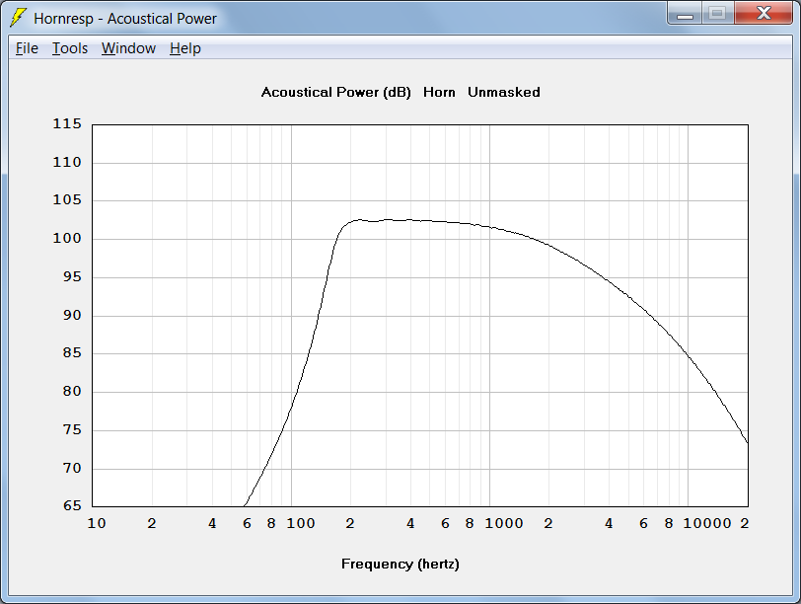Click the 'Unmasked' label in chart title
801x604 pixels.
[504, 93]
